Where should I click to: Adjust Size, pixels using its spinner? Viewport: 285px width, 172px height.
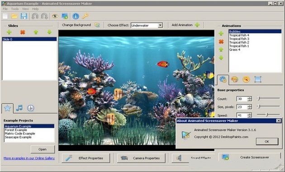(250, 107)
